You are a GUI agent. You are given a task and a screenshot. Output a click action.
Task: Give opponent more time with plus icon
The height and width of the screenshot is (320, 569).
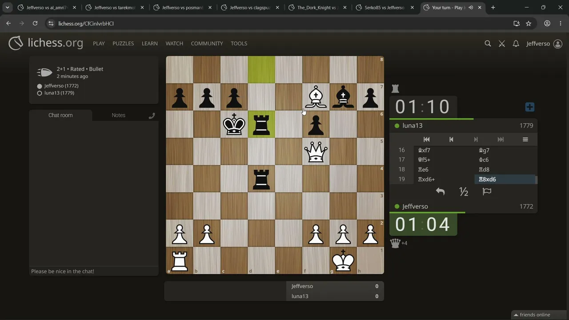click(529, 107)
